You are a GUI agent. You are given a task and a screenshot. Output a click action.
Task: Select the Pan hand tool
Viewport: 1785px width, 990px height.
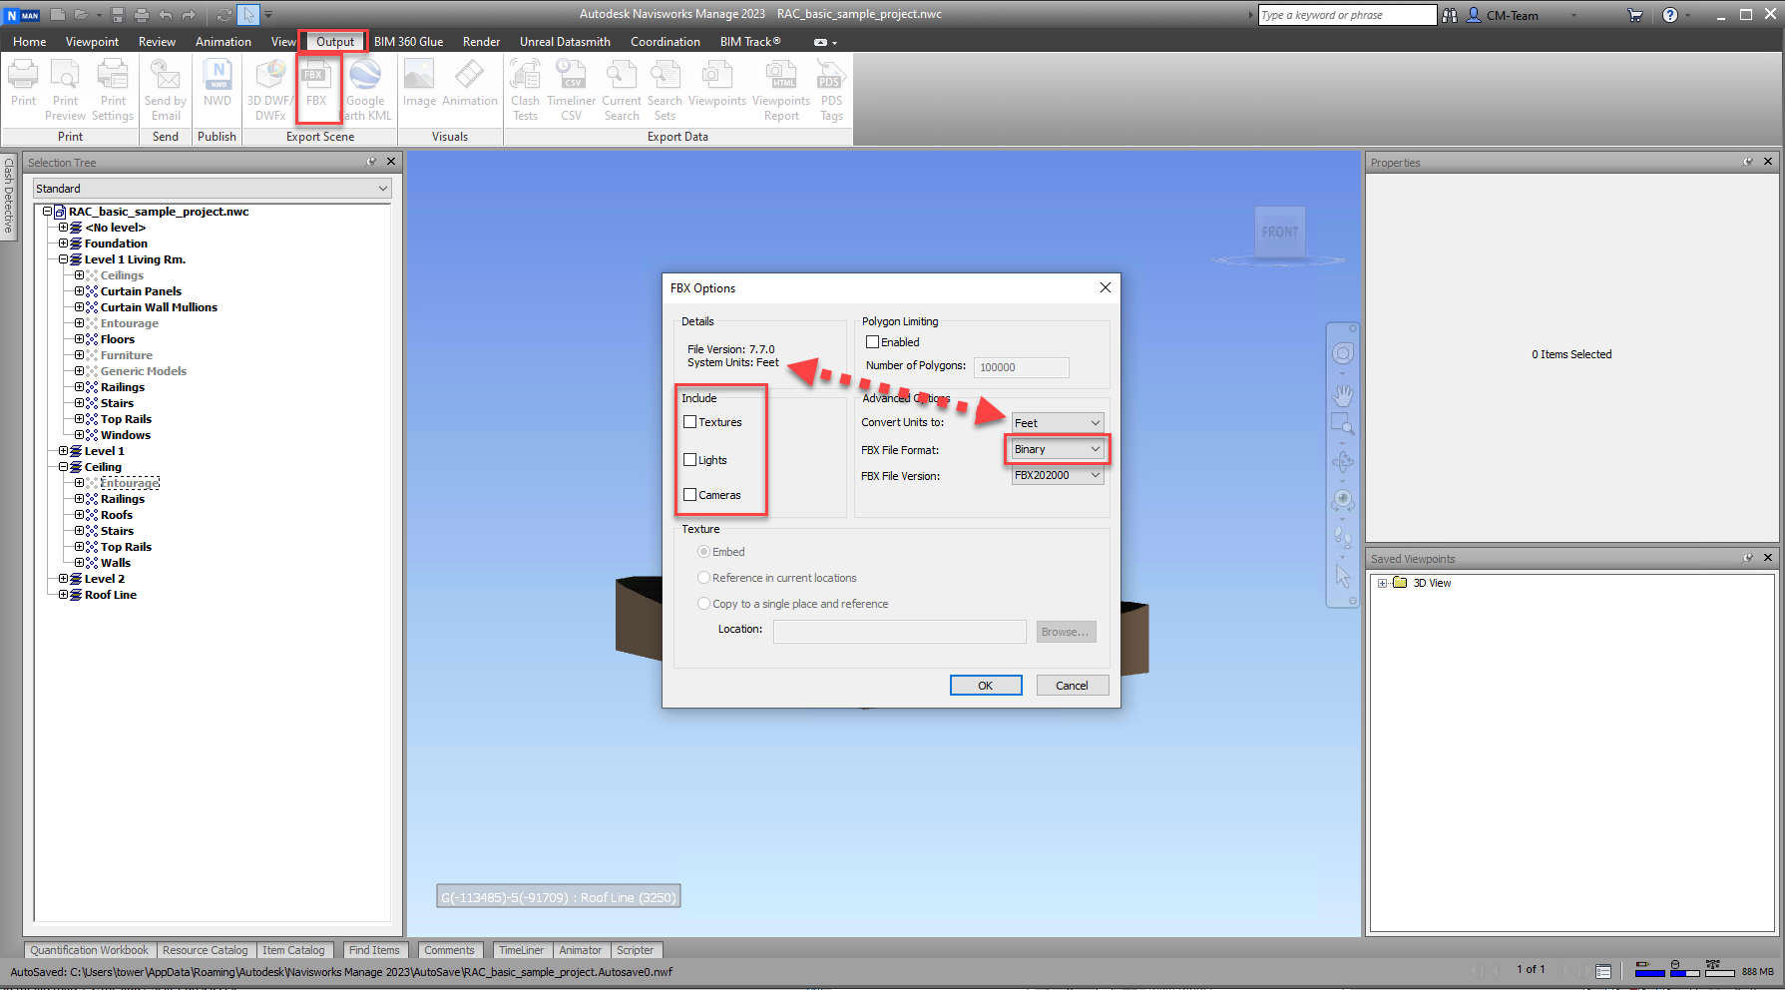(x=1343, y=395)
